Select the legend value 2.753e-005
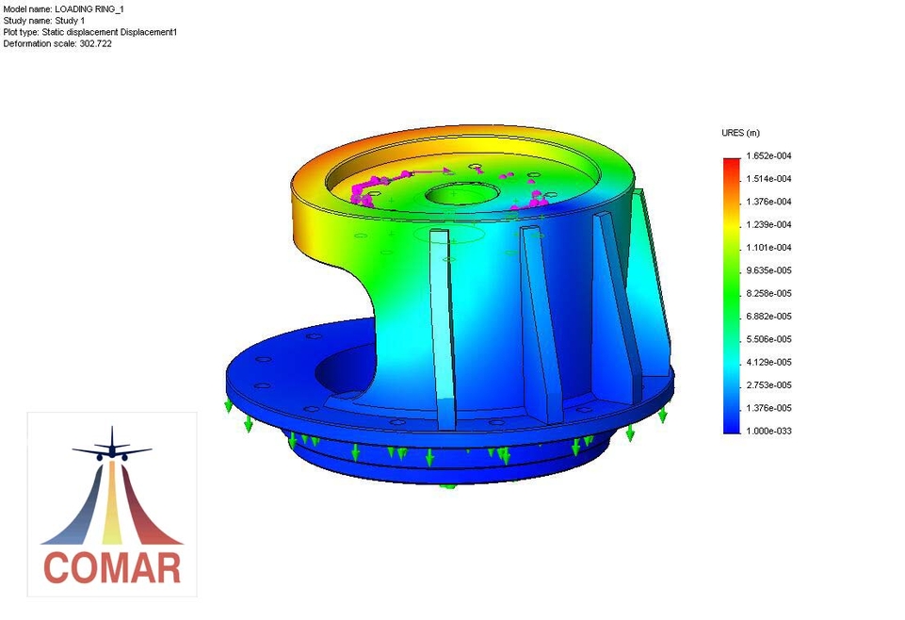The width and height of the screenshot is (905, 620). 768,385
